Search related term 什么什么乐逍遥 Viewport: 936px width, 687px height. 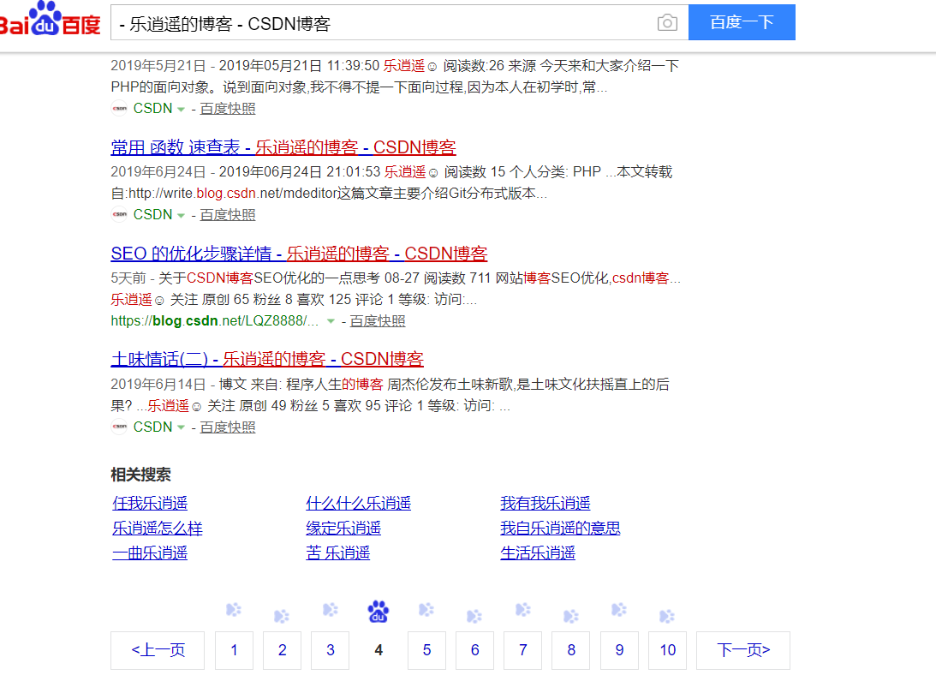pyautogui.click(x=358, y=503)
